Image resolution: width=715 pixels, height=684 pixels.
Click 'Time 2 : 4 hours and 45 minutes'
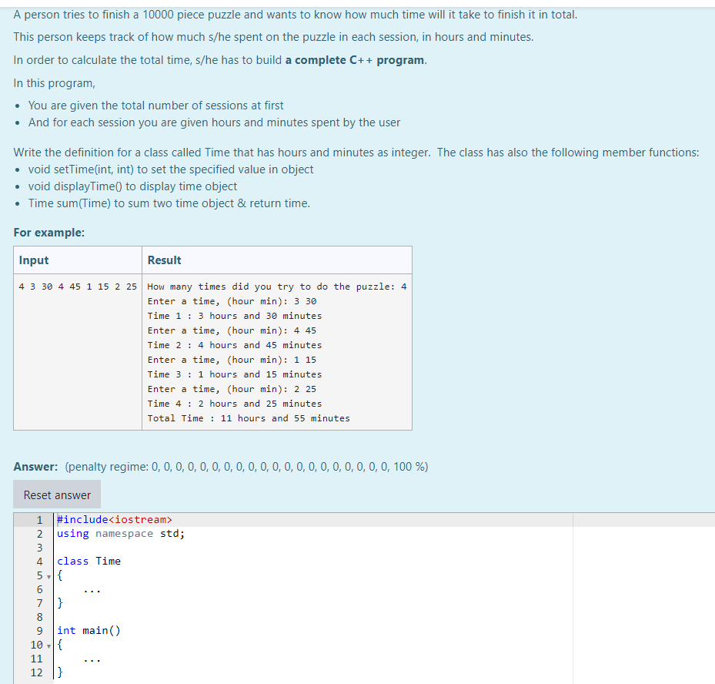235,345
